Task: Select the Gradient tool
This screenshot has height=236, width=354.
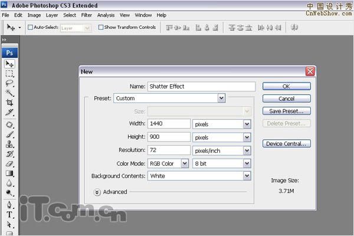Action: click(x=9, y=173)
